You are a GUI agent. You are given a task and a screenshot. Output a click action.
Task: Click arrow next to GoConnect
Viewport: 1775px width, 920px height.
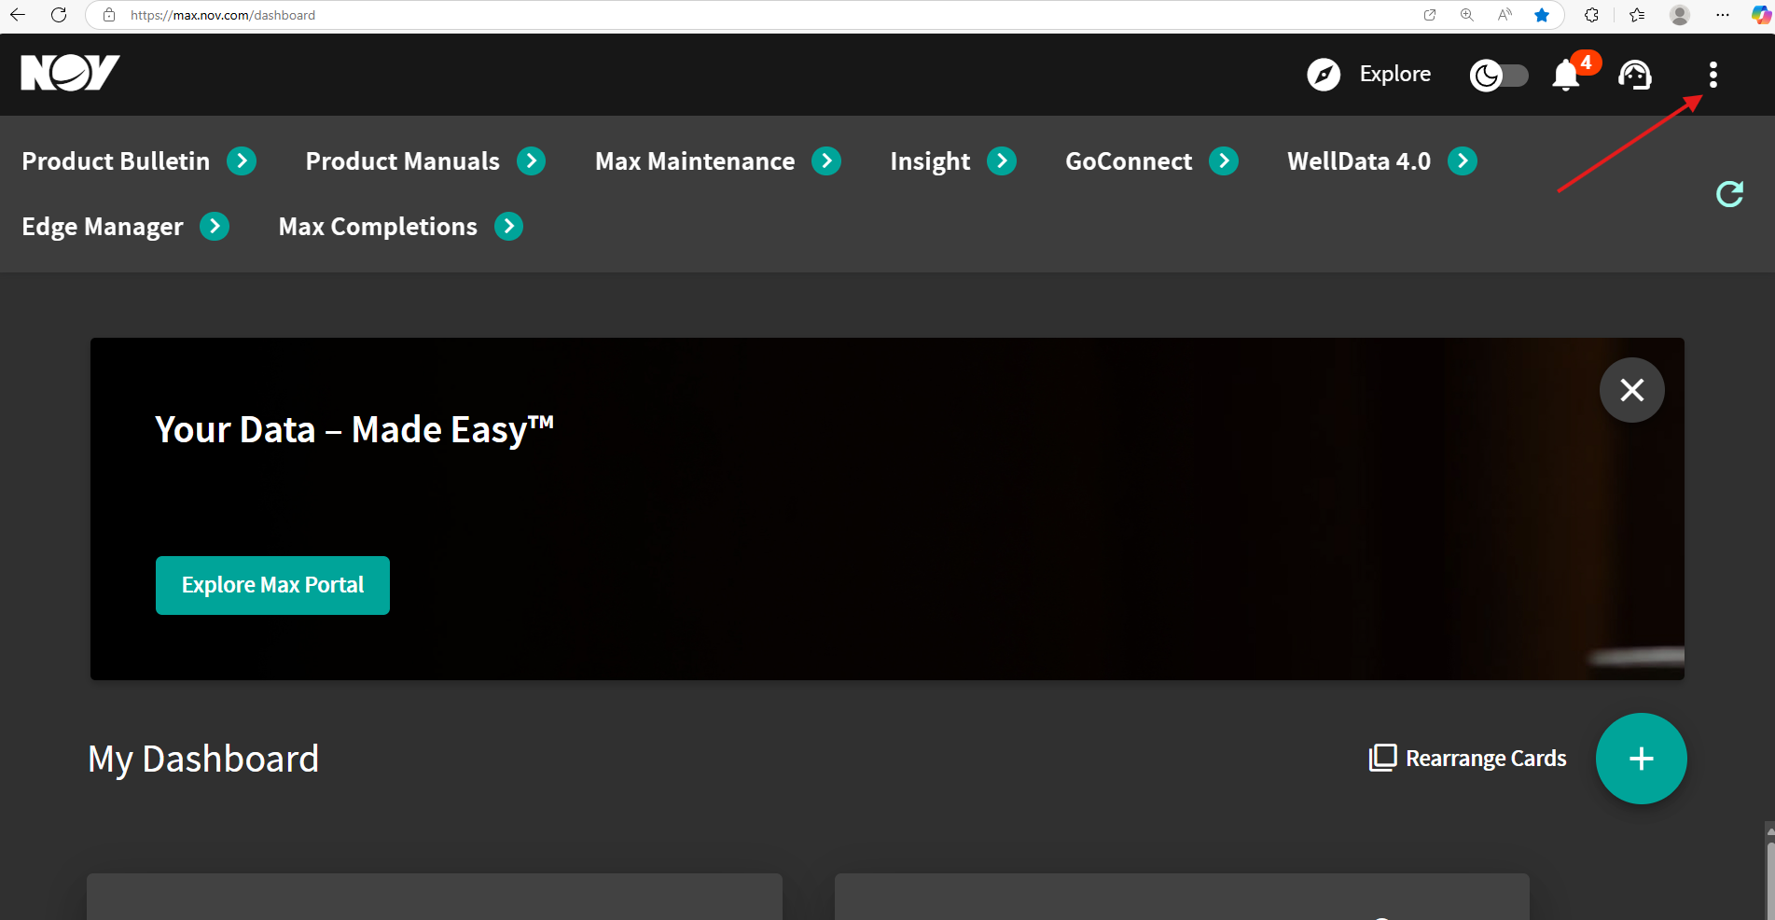(1224, 161)
